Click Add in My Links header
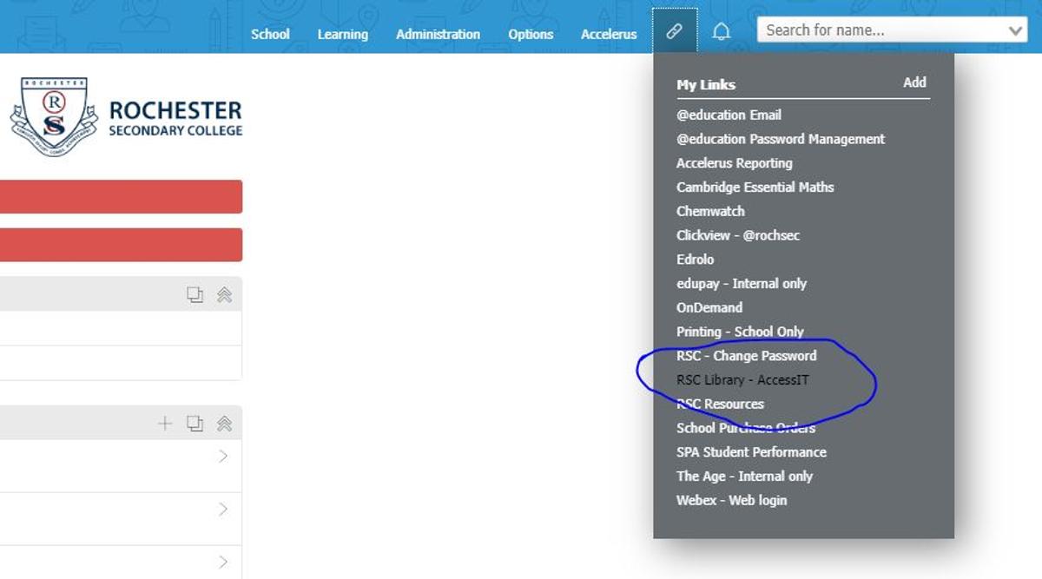Screen dimensions: 1042x579 click(914, 82)
